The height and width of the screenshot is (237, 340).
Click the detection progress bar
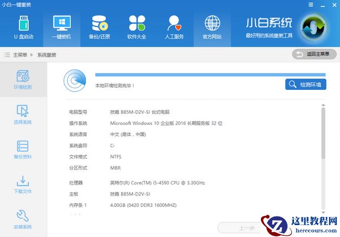[210, 75]
